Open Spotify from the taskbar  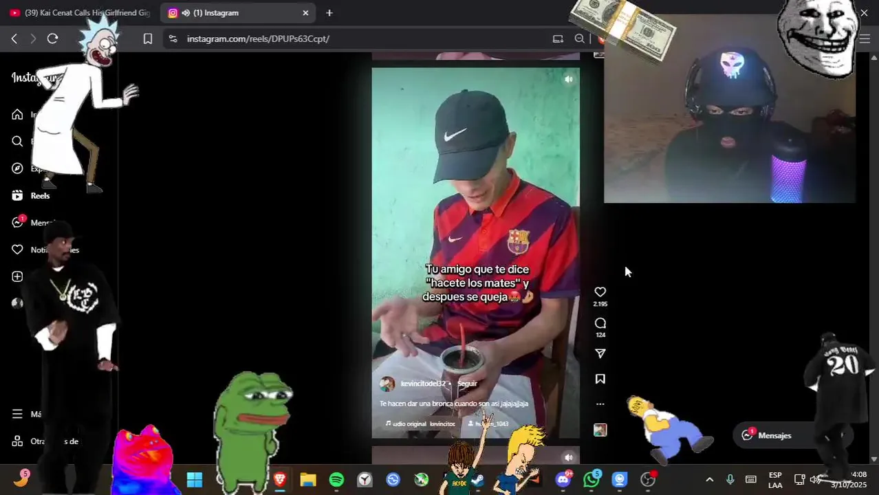(336, 479)
